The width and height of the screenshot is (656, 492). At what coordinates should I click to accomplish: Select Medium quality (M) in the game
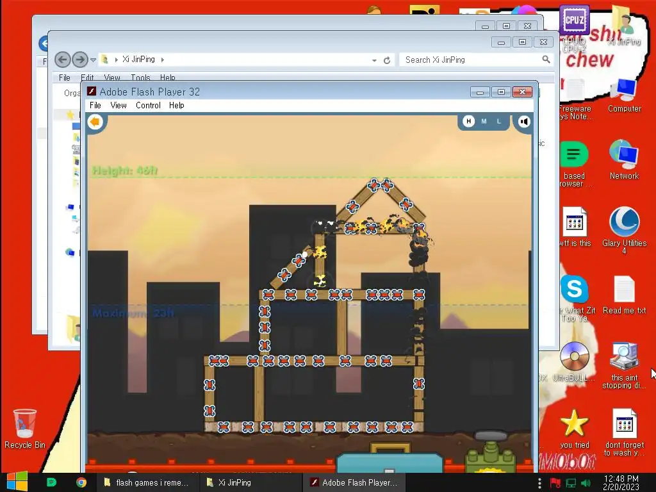tap(484, 121)
